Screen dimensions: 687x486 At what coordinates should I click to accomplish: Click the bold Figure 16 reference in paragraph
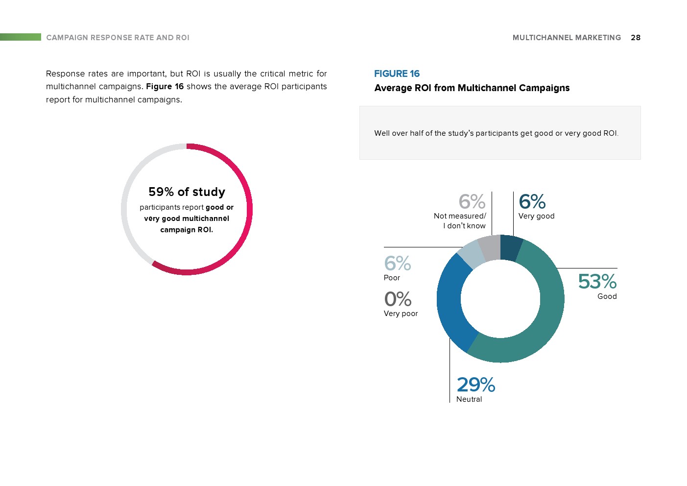[165, 87]
